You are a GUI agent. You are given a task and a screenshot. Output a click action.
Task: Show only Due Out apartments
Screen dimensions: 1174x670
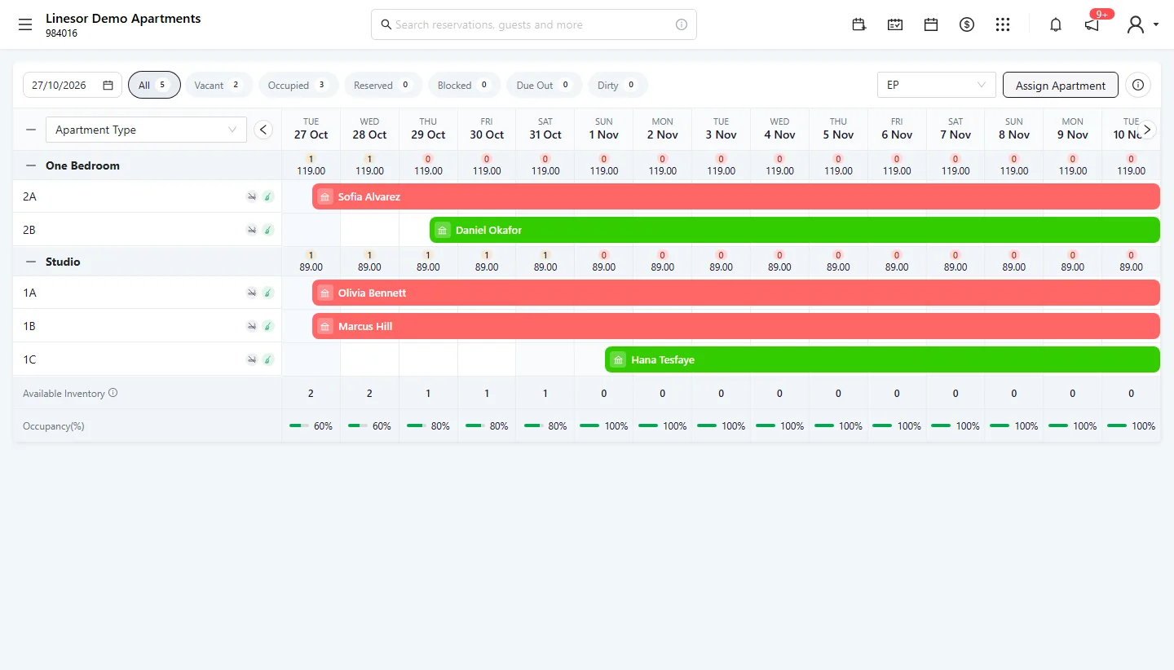click(x=544, y=85)
